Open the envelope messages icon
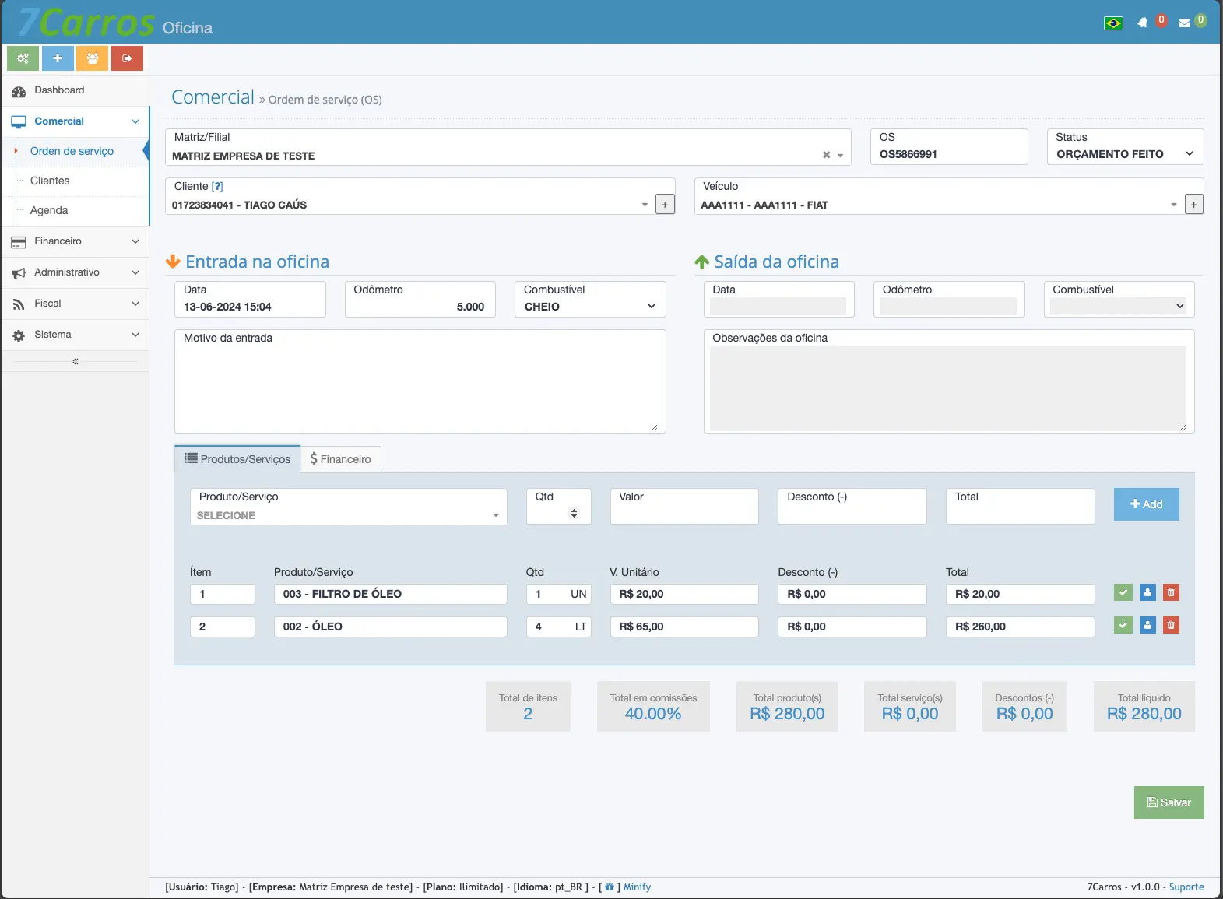This screenshot has width=1223, height=899. click(1184, 23)
